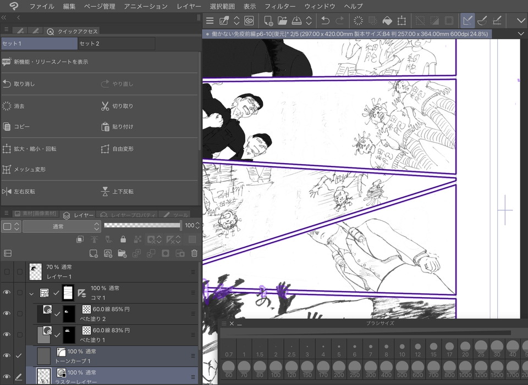Hide the べた塗り2 layer

(7, 314)
